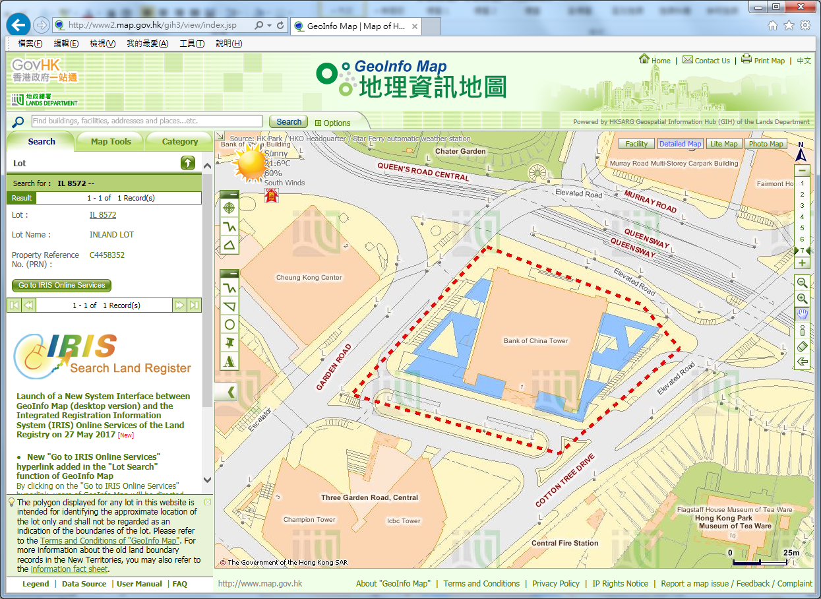This screenshot has height=599, width=821.
Task: Go back to previous map extent
Action: coord(803,362)
